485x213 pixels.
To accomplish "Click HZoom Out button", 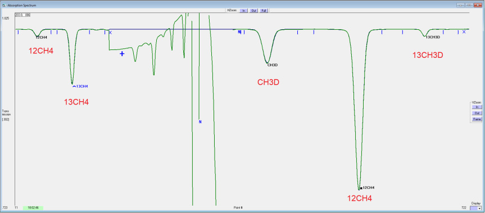I will click(x=253, y=11).
